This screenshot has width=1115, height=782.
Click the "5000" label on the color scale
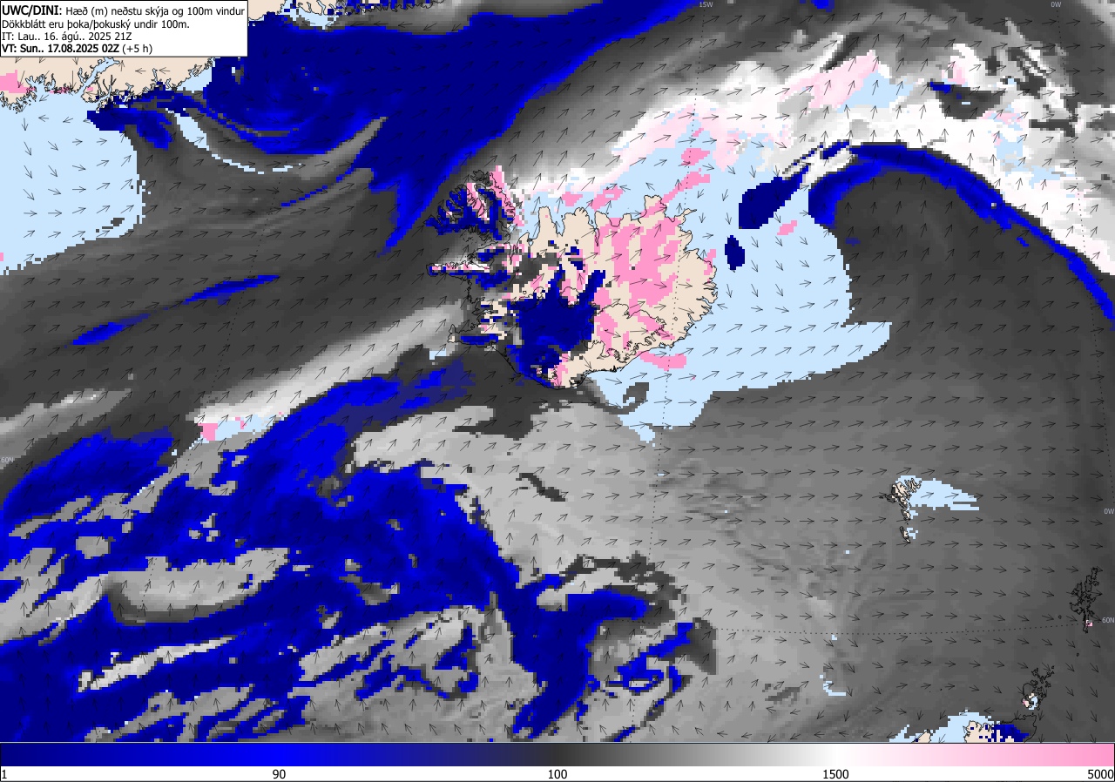(x=1099, y=774)
